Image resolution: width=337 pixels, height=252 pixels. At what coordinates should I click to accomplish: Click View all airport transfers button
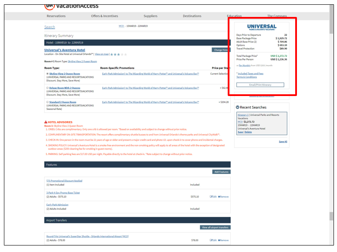click(215, 227)
